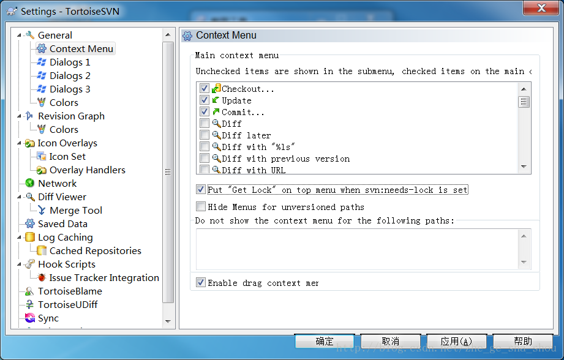This screenshot has width=564, height=360.
Task: Click the Dialogs 1 window icon
Action: point(42,62)
